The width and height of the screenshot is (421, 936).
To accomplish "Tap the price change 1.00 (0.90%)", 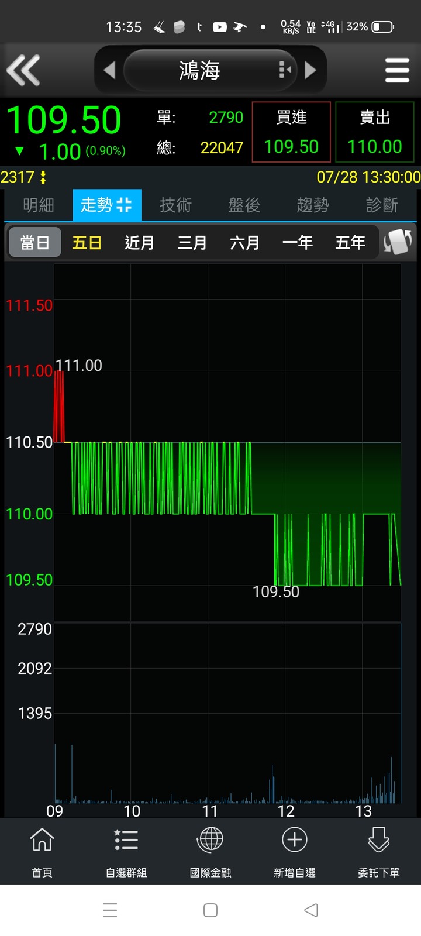I will (82, 152).
